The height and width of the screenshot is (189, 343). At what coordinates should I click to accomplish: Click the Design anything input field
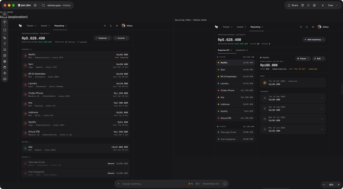[x=154, y=184]
